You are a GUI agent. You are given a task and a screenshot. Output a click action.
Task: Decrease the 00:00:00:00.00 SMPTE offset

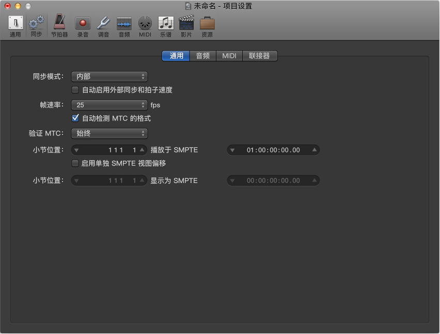click(x=232, y=180)
